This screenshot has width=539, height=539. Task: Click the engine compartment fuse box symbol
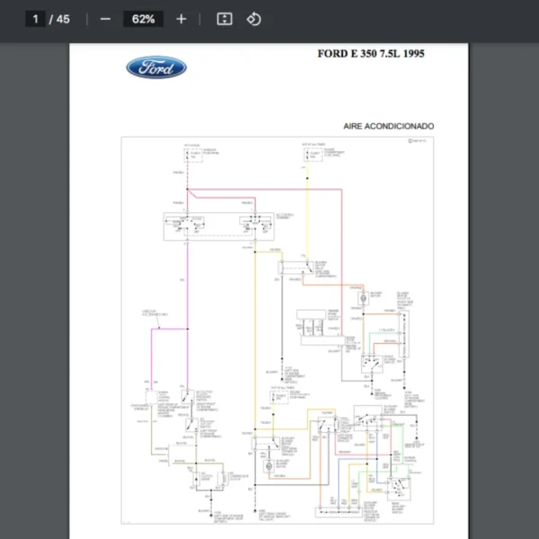309,155
